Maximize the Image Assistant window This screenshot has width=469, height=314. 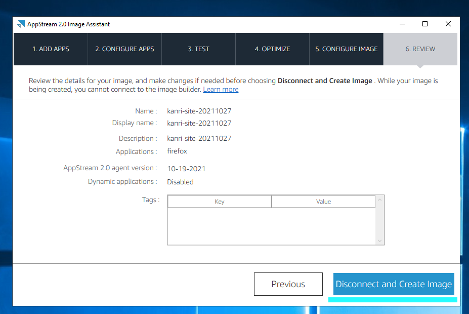click(x=425, y=24)
